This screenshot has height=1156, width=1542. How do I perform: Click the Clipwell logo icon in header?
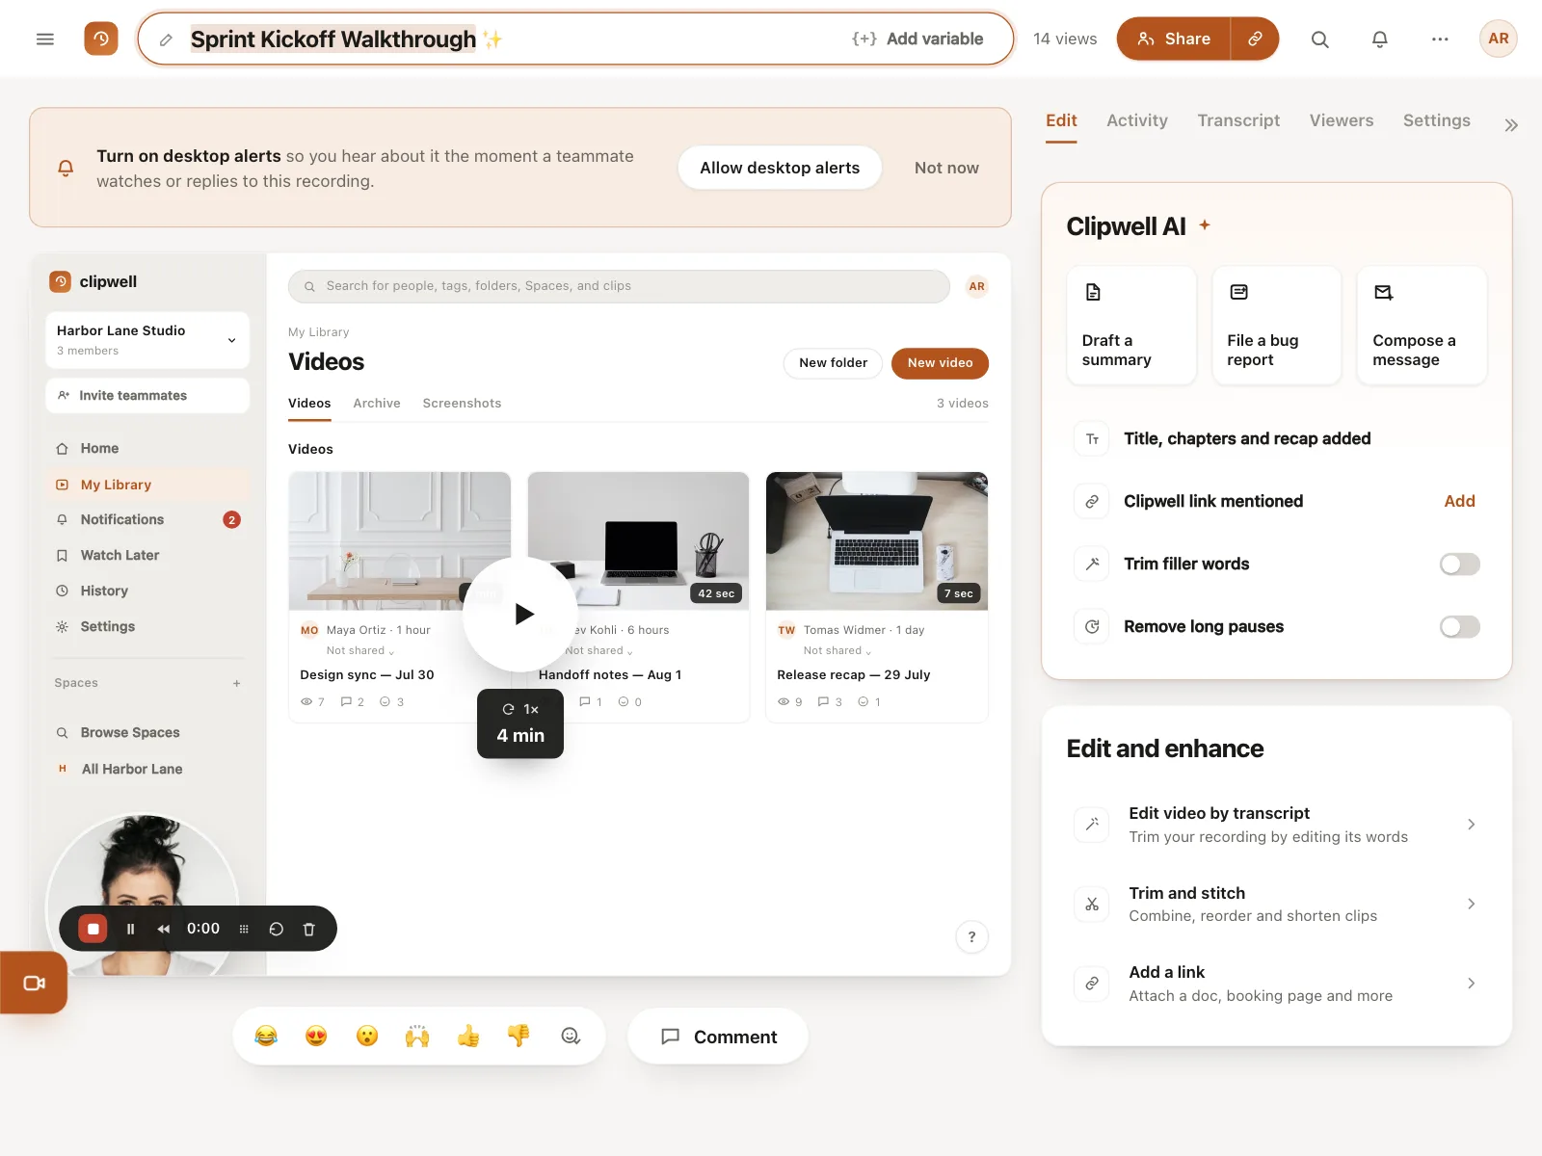[101, 39]
